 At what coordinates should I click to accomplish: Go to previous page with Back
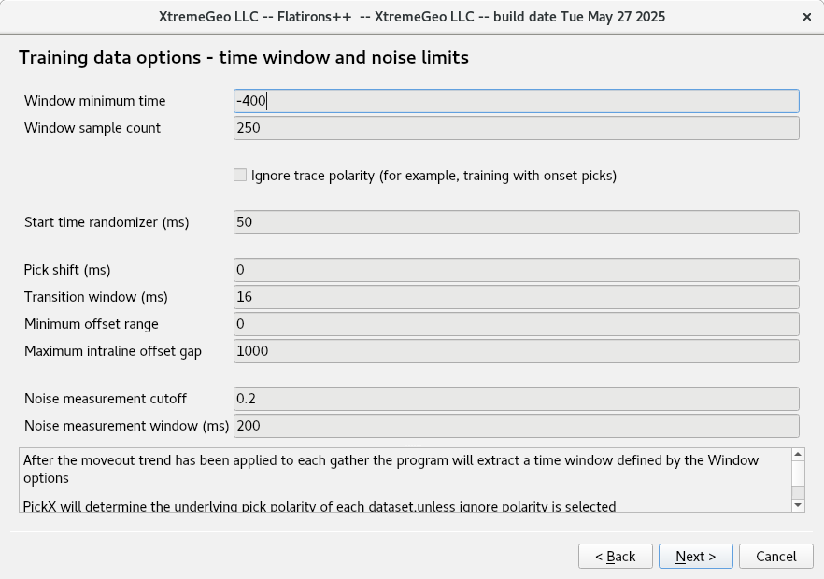click(616, 557)
